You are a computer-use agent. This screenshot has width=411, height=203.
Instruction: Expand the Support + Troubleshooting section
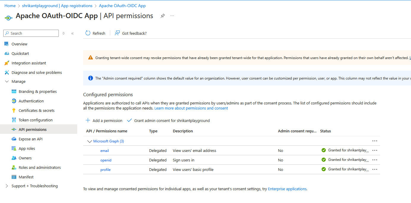click(7, 186)
